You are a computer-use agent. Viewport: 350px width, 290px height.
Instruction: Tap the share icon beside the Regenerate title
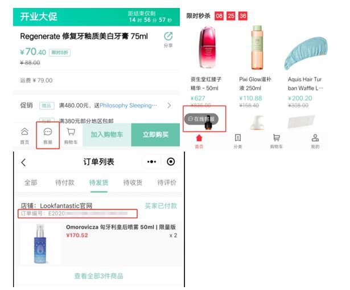[x=168, y=36]
